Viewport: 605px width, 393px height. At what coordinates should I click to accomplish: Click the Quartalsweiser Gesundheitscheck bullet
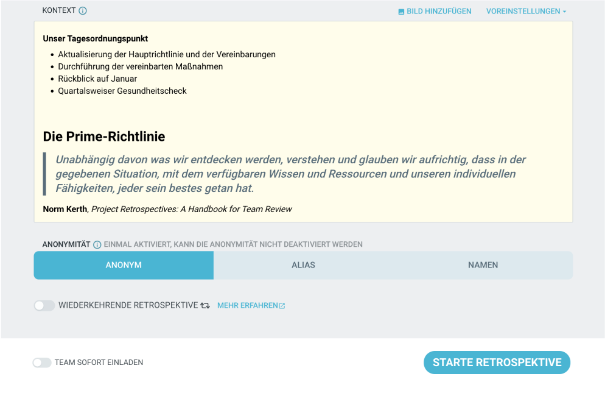coord(122,91)
